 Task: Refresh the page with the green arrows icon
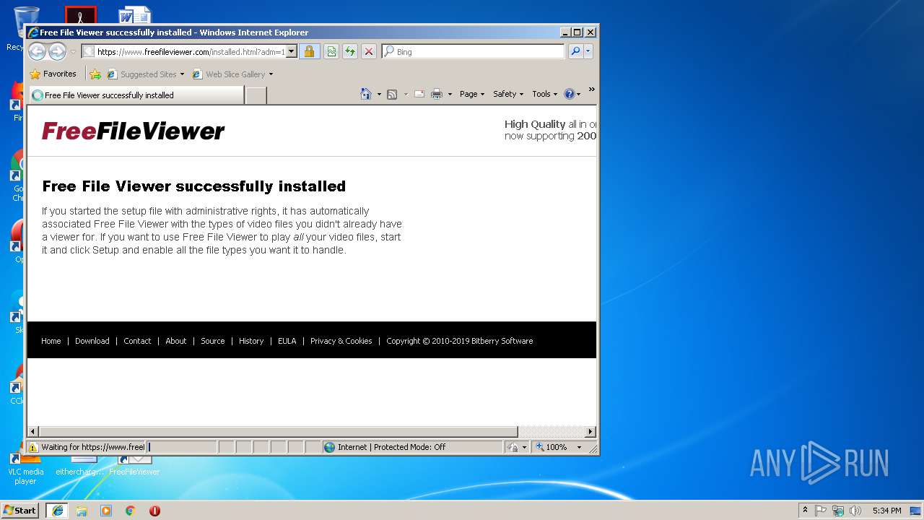[349, 51]
